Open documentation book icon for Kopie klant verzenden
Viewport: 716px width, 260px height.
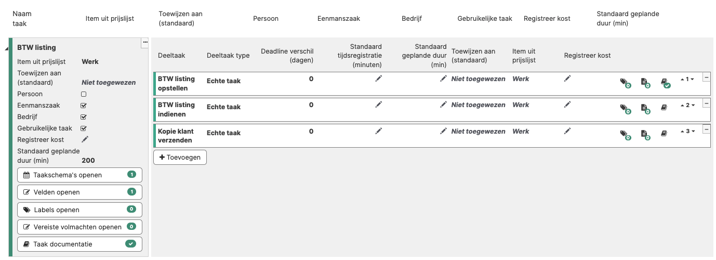664,134
